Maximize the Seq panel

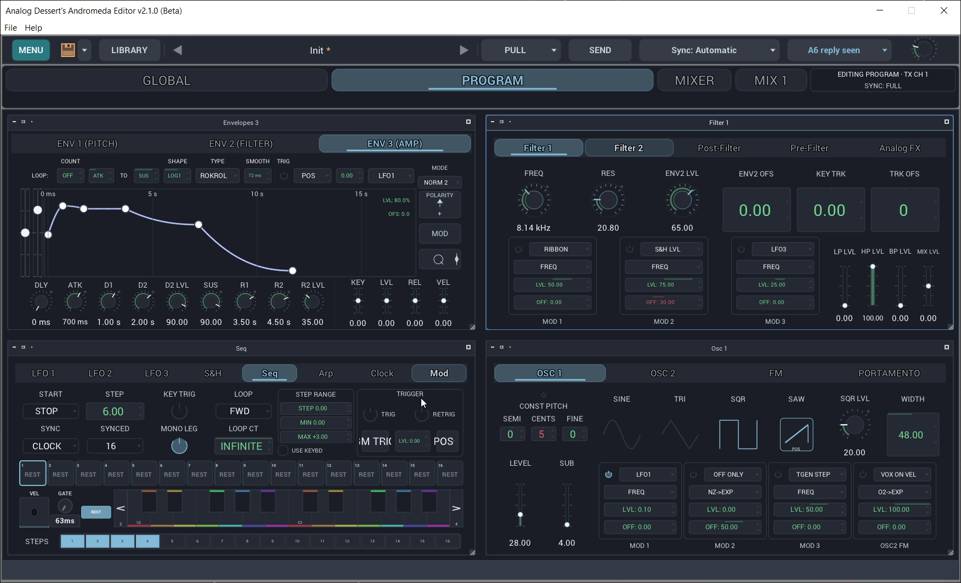468,347
